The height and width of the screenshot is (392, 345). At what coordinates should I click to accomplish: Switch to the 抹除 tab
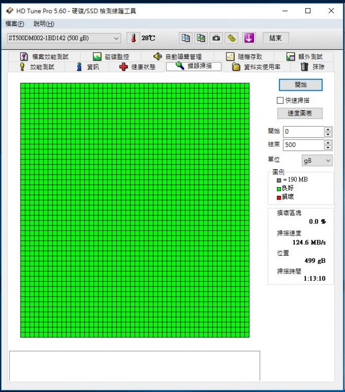(x=312, y=67)
